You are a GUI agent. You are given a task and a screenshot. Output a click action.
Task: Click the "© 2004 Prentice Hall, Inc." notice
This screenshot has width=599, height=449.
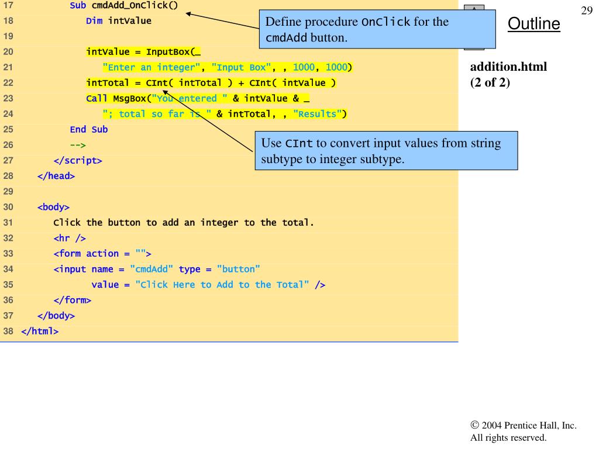(x=524, y=426)
